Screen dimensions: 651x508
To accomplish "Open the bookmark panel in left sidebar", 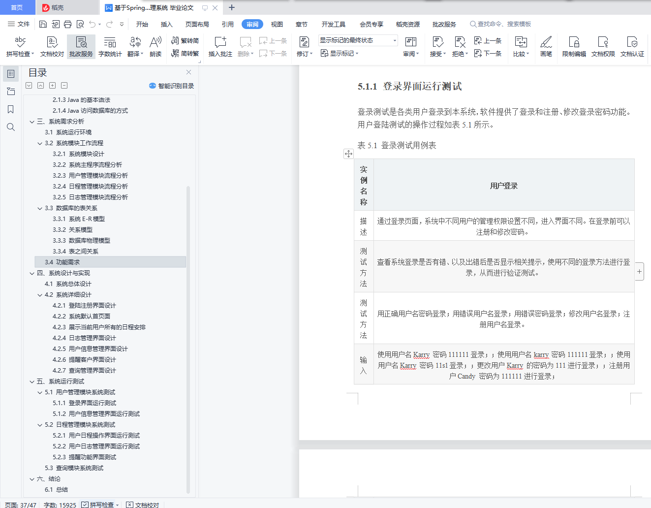I will (x=11, y=109).
